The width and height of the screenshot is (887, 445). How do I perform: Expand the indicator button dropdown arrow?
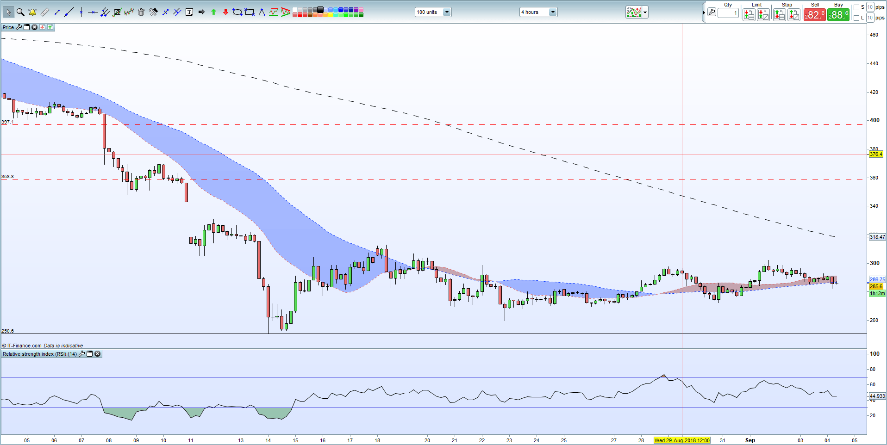[645, 12]
